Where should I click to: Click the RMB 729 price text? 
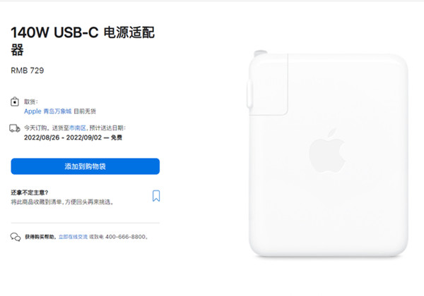pos(28,70)
